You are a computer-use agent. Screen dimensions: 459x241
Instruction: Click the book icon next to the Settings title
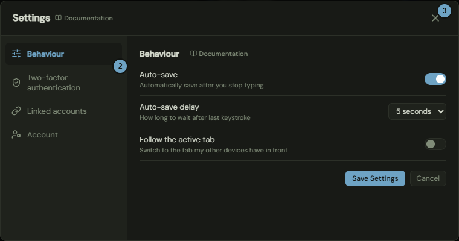coord(58,18)
